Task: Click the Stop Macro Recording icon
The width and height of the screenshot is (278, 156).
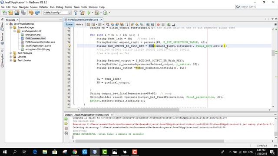Action: [x=163, y=25]
